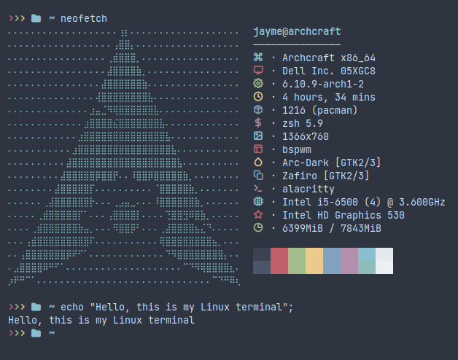Click the typed neofetch command

tap(84, 18)
